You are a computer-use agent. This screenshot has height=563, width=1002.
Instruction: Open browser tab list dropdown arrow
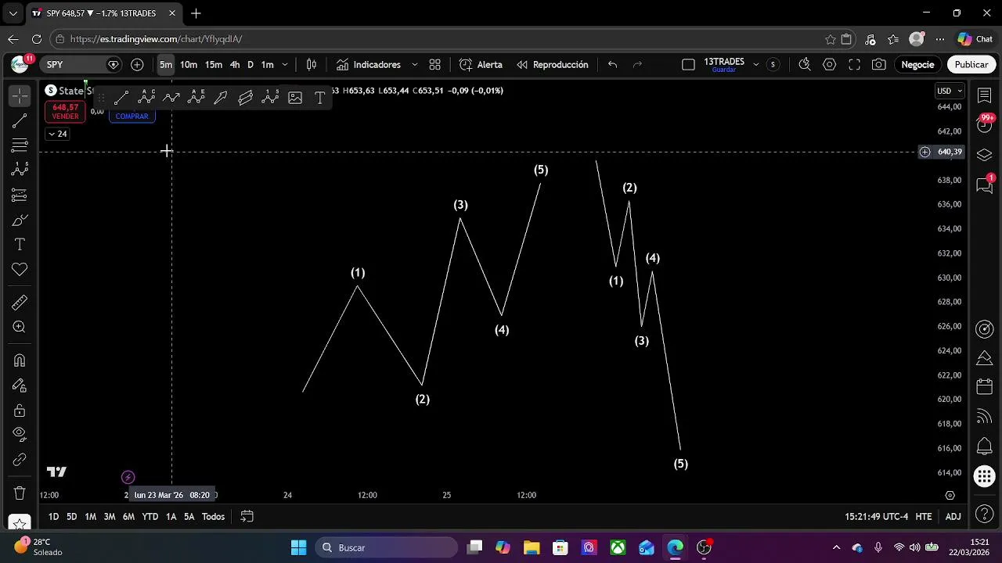[x=13, y=13]
